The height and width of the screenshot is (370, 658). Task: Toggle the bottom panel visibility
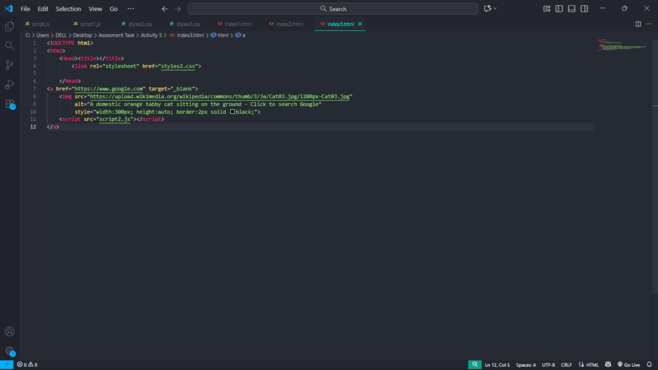571,8
